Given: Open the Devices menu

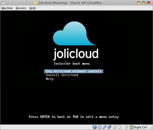Looking at the screenshot, I should pyautogui.click(x=21, y=8).
